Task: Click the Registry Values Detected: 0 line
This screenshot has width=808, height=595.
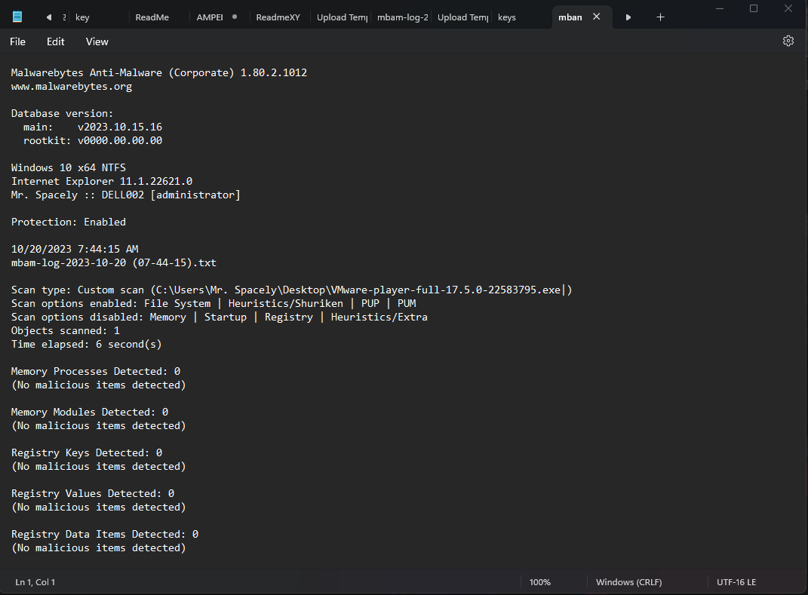Action: tap(93, 493)
